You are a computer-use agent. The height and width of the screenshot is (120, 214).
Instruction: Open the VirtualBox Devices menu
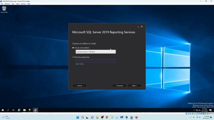[23, 4]
